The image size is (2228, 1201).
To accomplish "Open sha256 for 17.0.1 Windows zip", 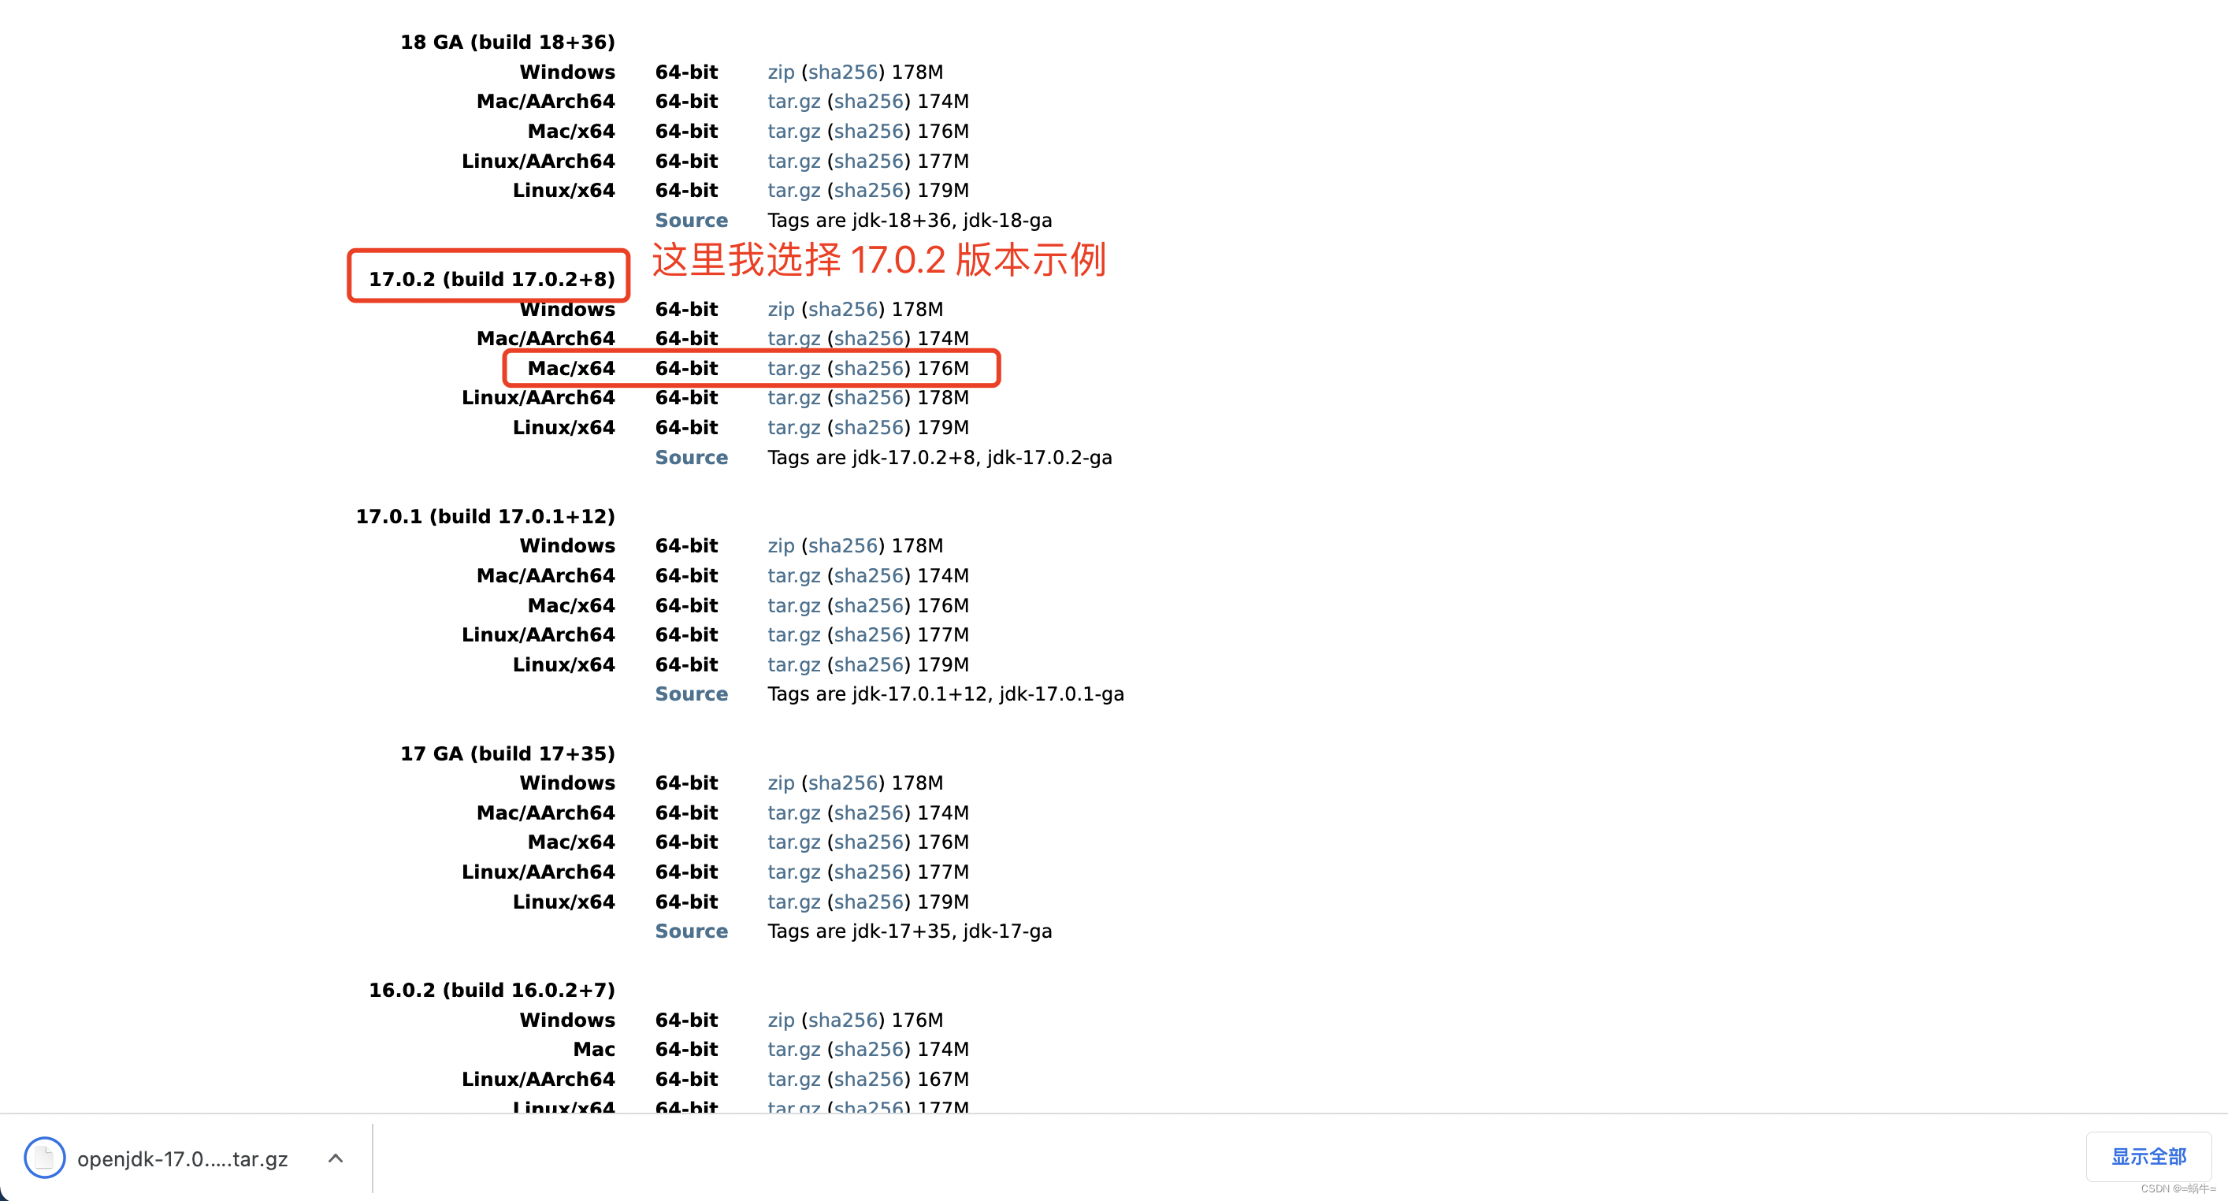I will pos(842,546).
